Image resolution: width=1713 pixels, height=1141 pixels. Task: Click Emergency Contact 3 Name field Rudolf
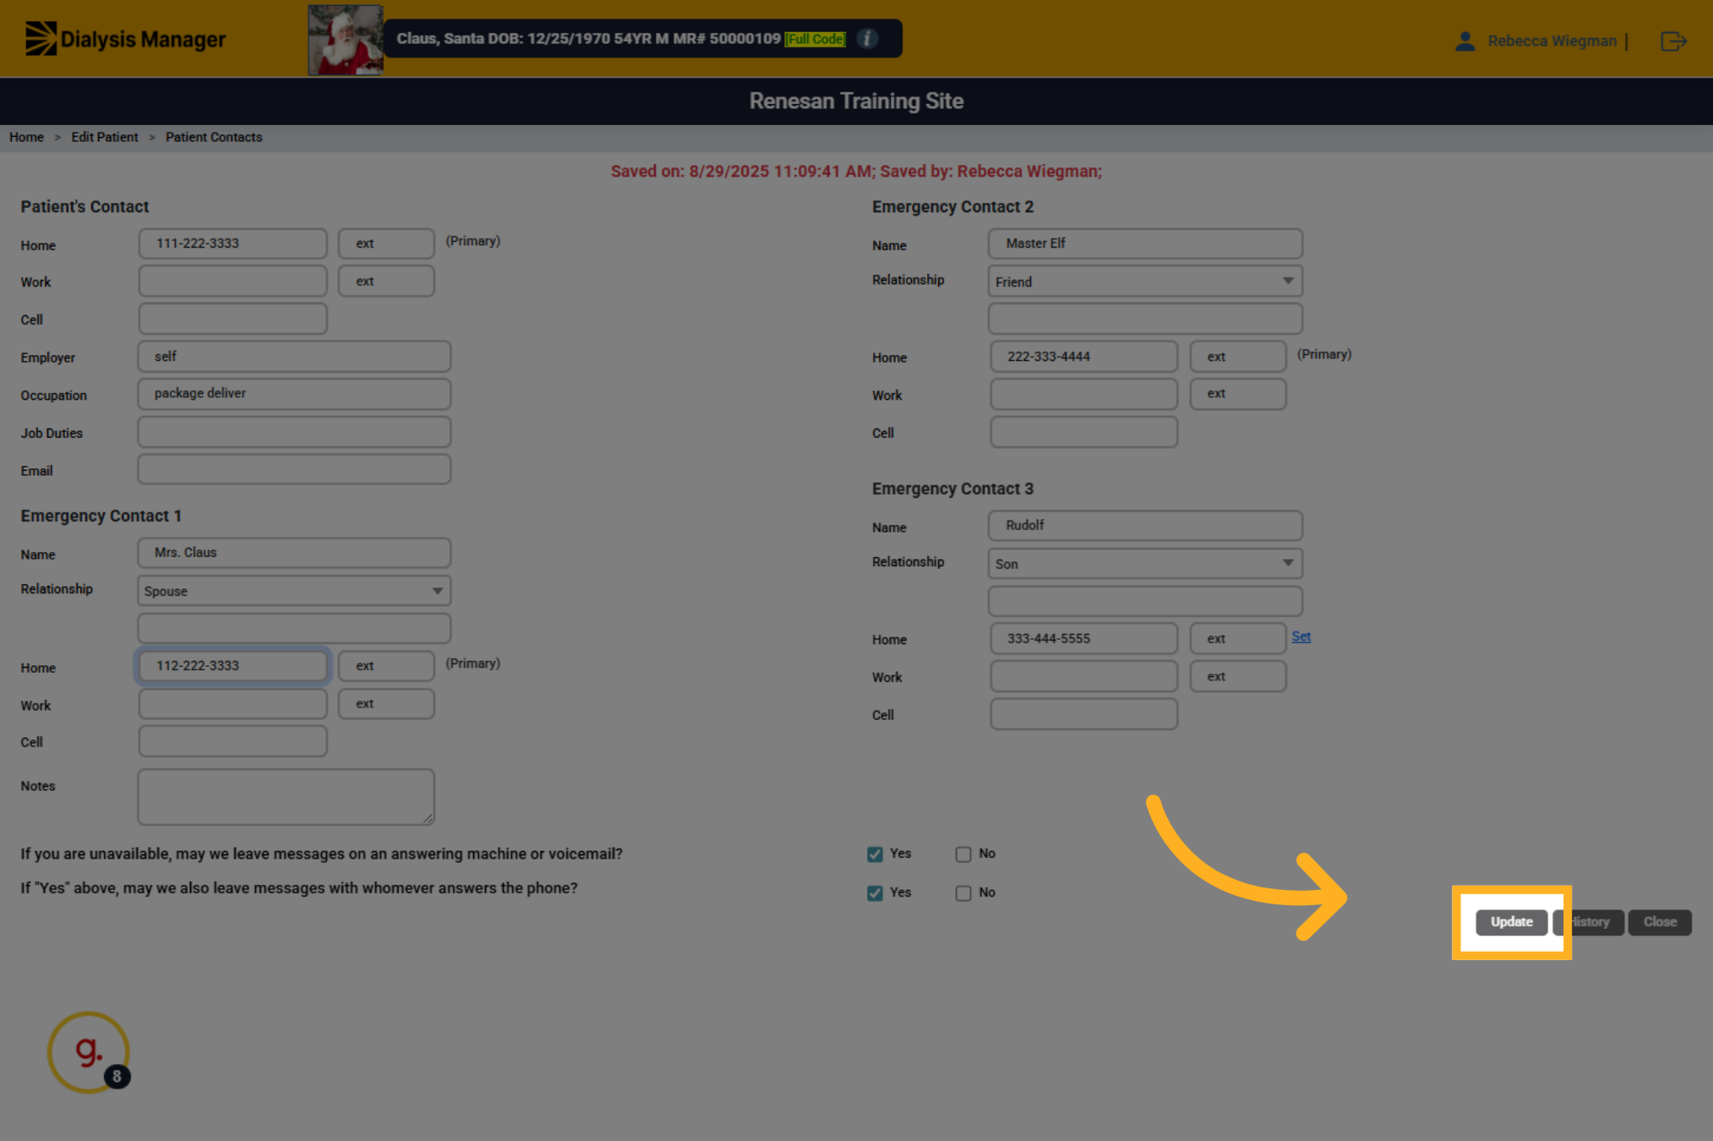pyautogui.click(x=1145, y=526)
